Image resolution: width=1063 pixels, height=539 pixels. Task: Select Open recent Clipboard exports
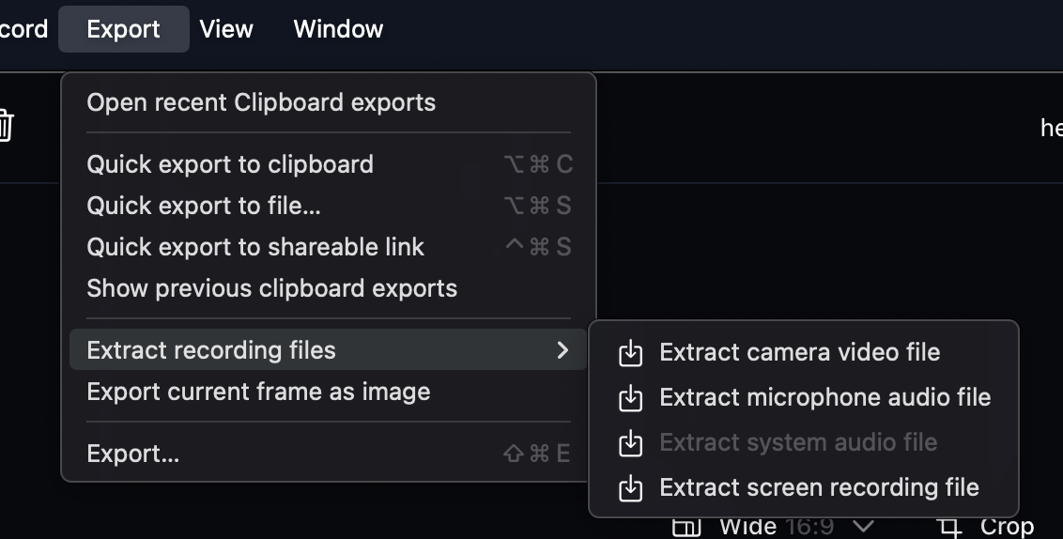pyautogui.click(x=261, y=102)
